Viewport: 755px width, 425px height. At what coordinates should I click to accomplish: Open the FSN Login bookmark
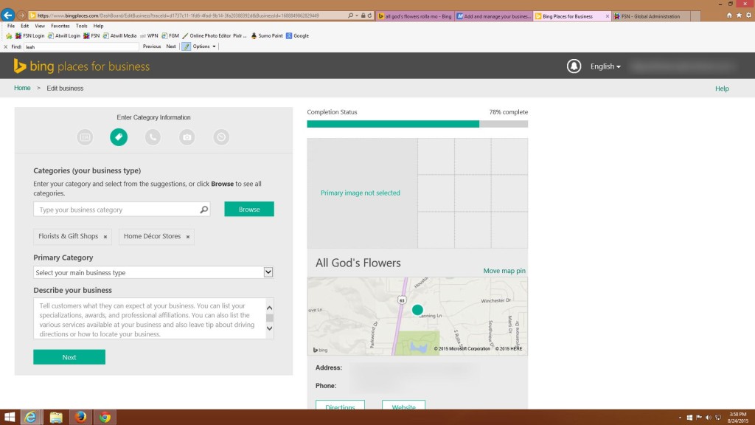click(x=29, y=35)
